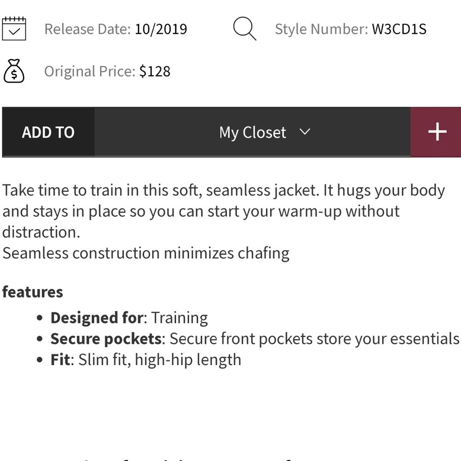Select the Original Price label
This screenshot has width=461, height=461.
coord(90,71)
